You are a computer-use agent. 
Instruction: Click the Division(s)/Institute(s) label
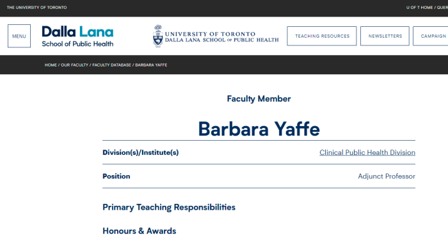(x=141, y=152)
